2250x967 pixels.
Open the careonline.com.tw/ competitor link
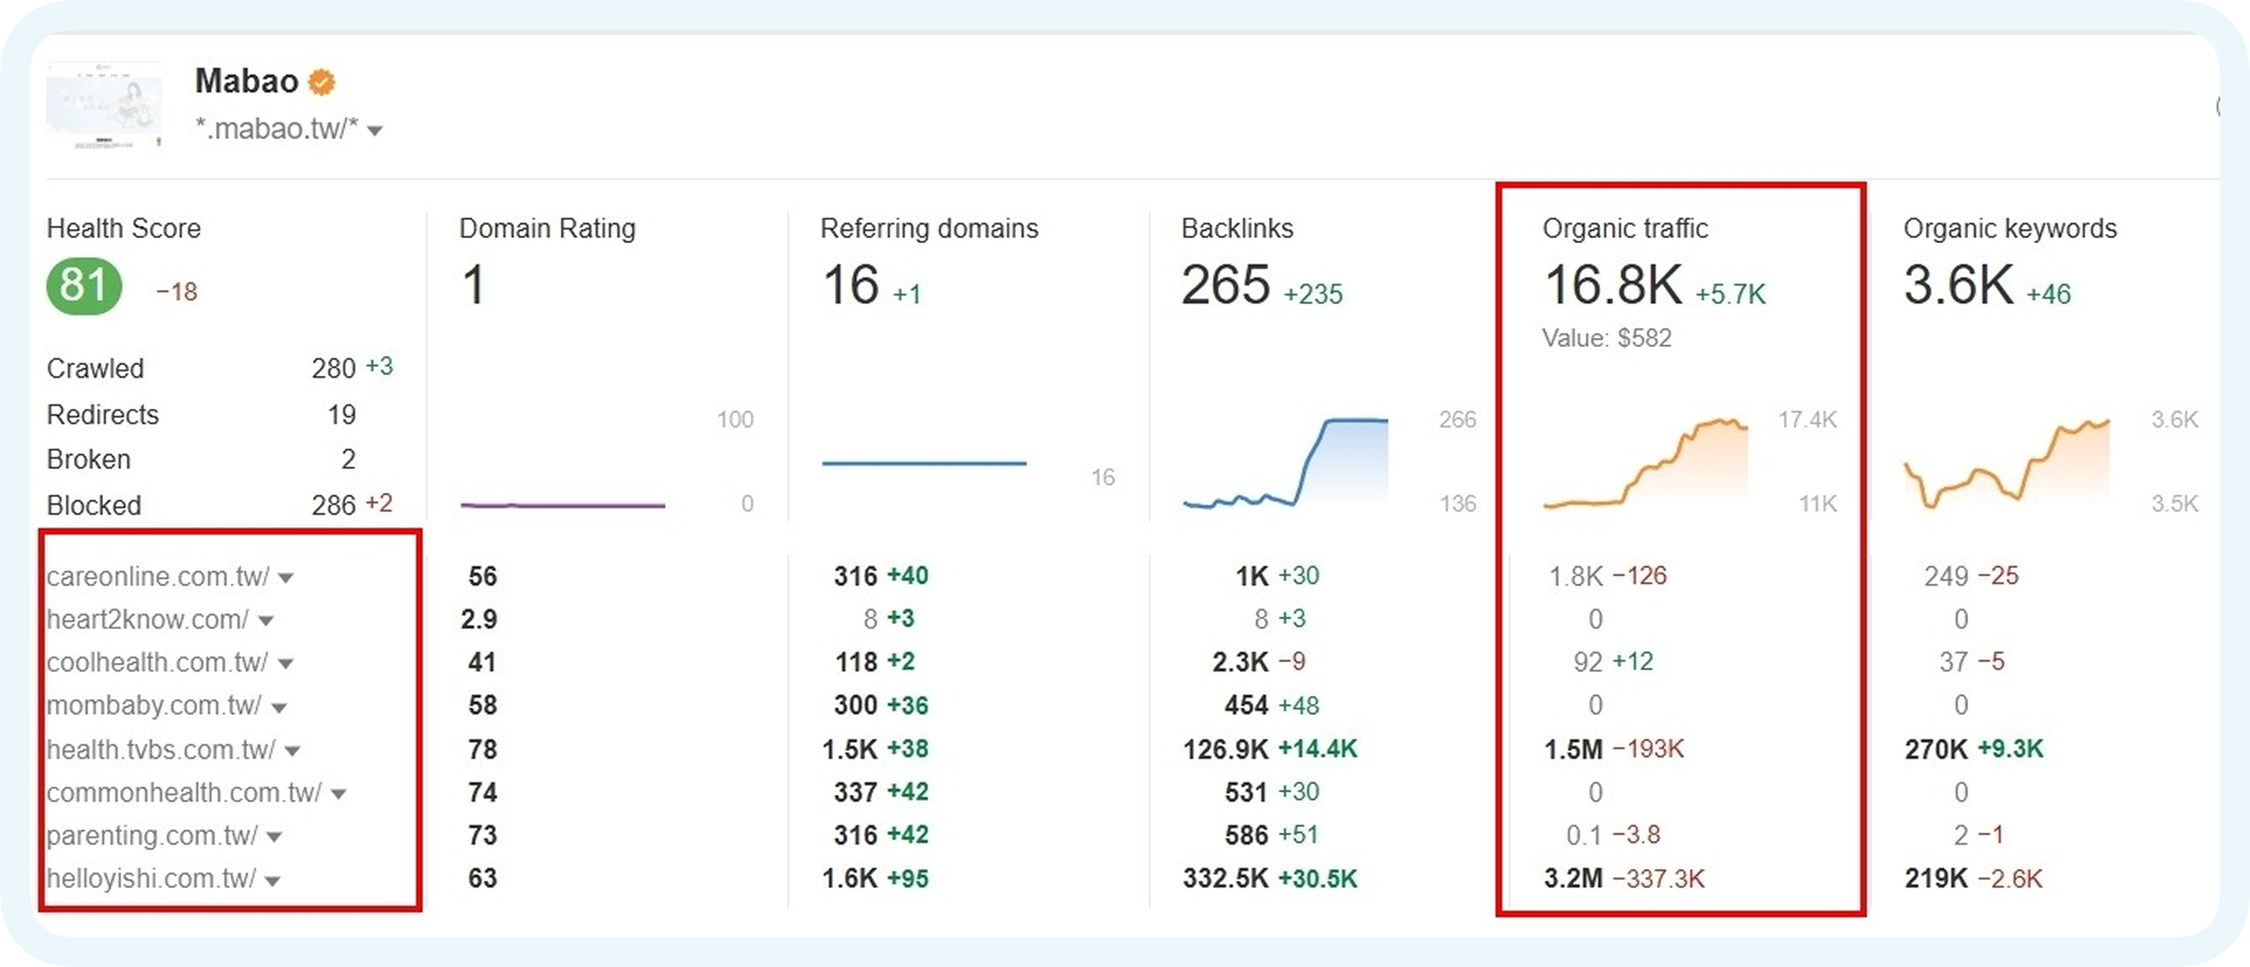158,576
